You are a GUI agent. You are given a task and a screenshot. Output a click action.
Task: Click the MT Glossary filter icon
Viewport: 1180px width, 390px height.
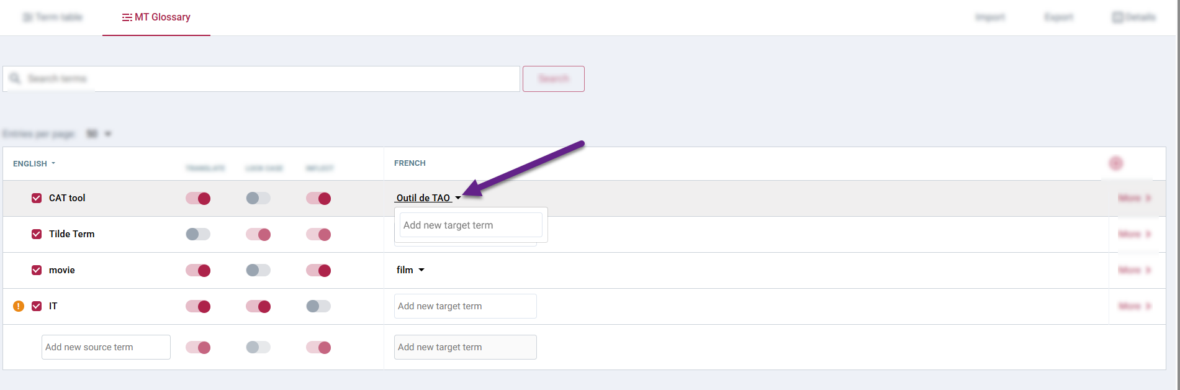pyautogui.click(x=127, y=17)
